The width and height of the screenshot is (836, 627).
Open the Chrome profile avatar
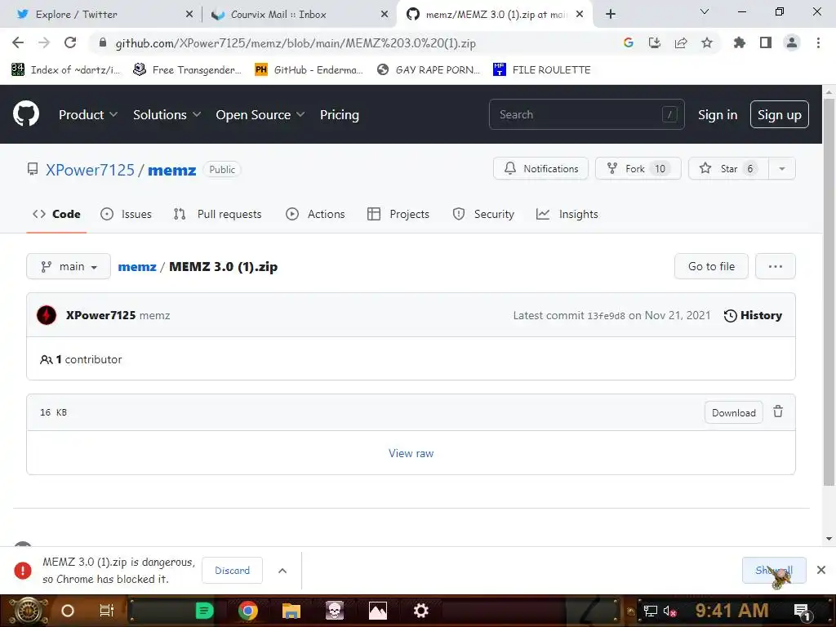[x=792, y=42]
